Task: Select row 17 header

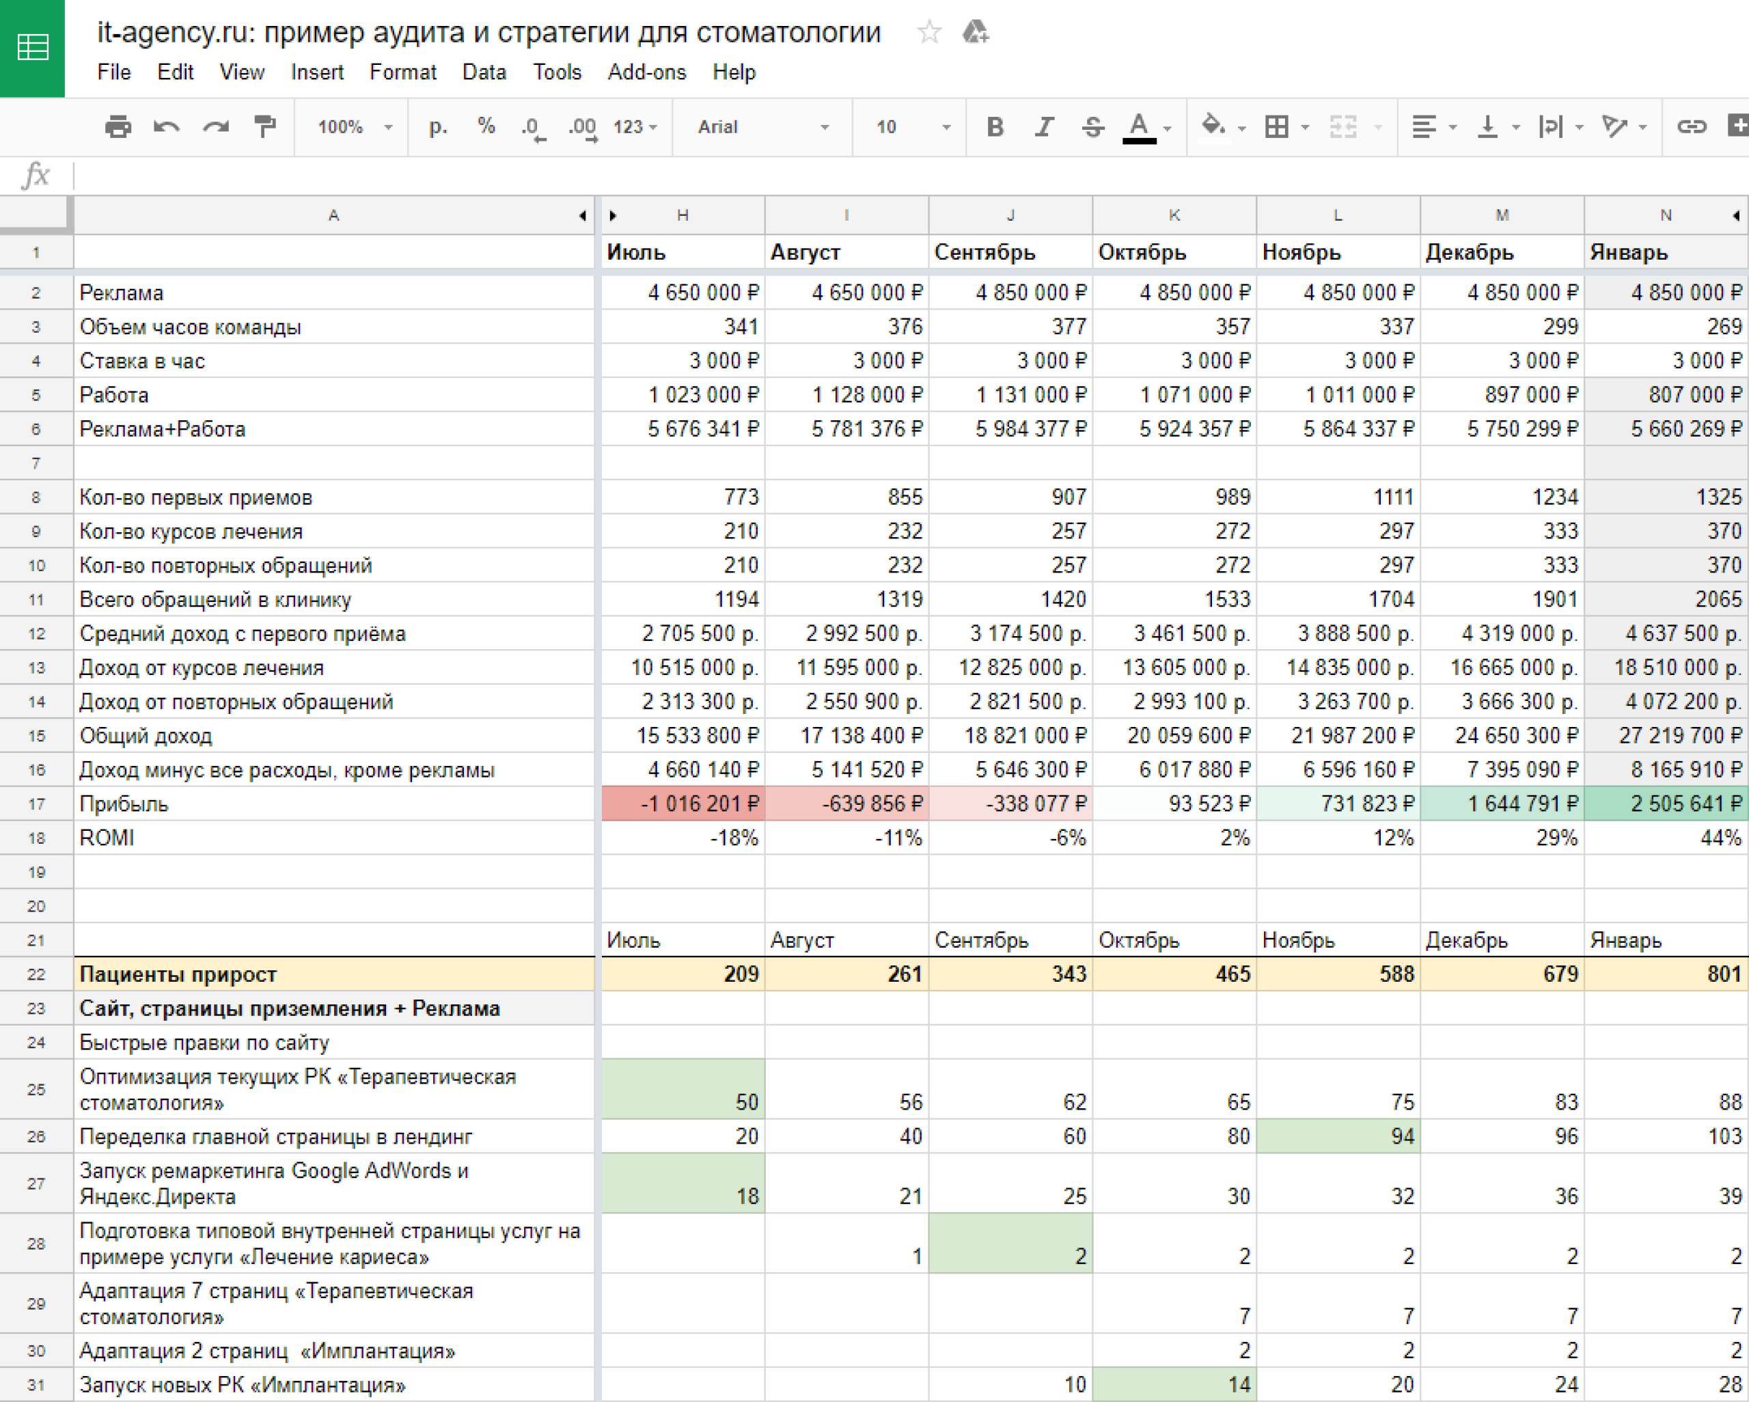Action: [x=36, y=804]
